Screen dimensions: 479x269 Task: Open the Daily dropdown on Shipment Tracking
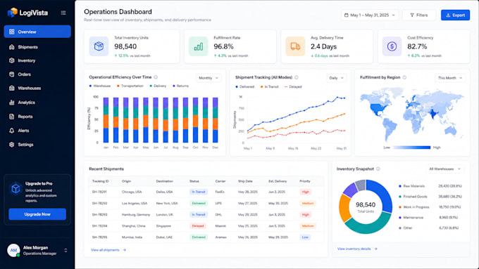coord(336,78)
